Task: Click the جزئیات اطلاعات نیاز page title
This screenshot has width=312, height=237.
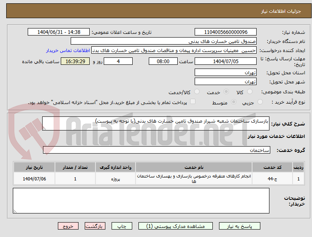Action: coord(281,11)
